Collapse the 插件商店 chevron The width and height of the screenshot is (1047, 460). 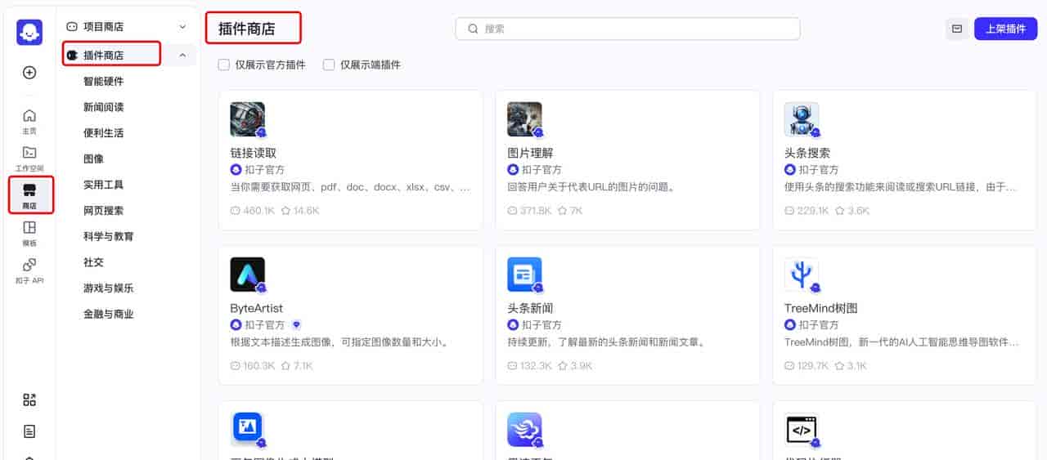point(182,56)
